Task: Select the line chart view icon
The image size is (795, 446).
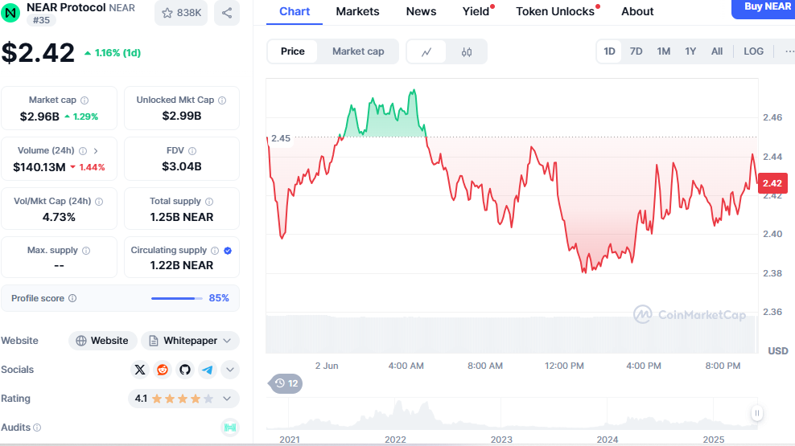Action: click(x=427, y=51)
